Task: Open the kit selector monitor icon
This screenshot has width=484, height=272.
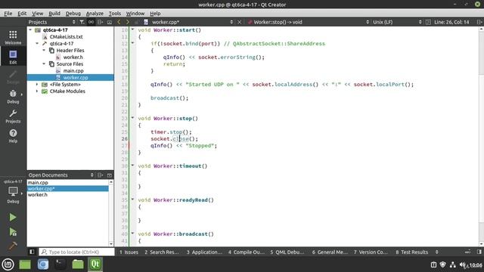Action: 13,191
